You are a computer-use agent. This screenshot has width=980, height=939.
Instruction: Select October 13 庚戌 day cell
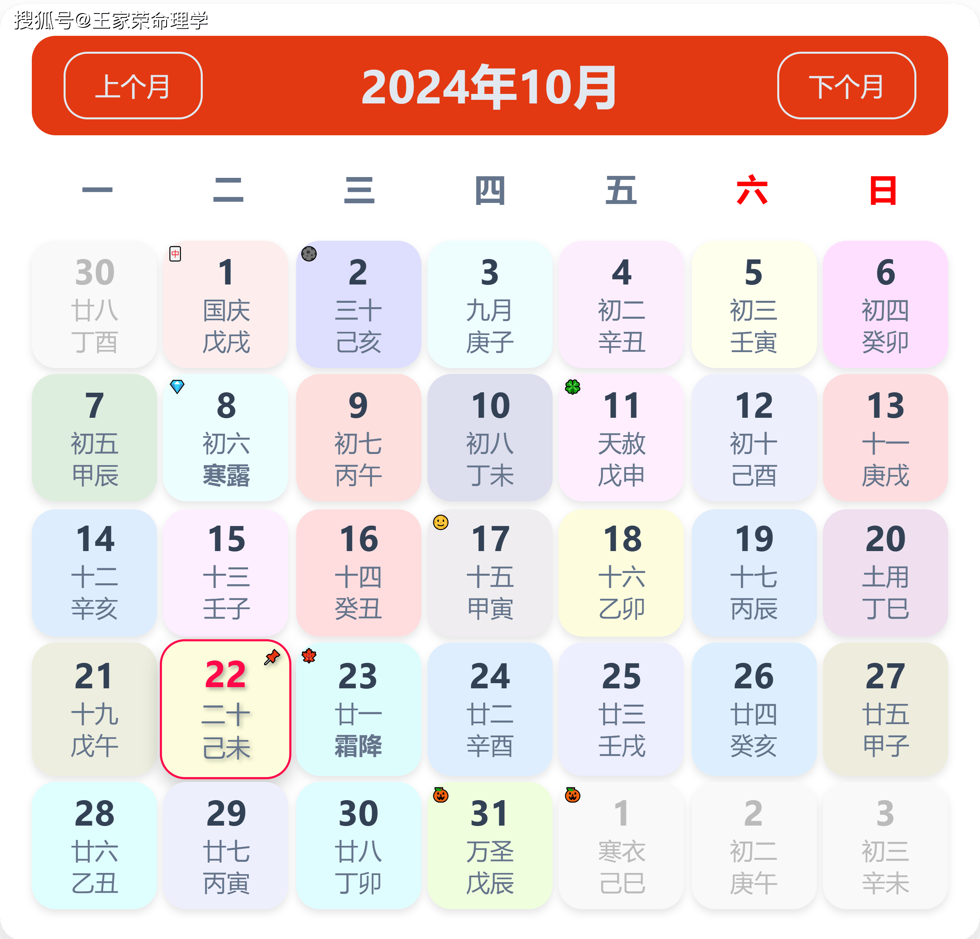[x=885, y=438]
